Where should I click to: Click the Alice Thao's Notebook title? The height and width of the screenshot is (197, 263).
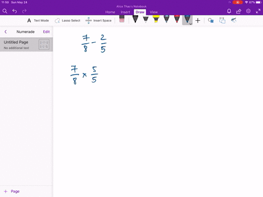131,7
